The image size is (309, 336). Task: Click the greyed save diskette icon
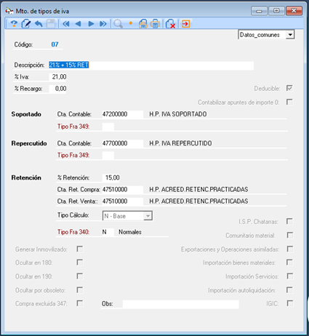click(x=51, y=24)
